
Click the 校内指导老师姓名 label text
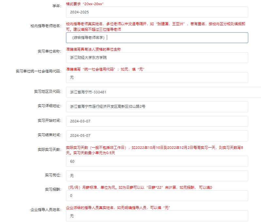click(45, 26)
